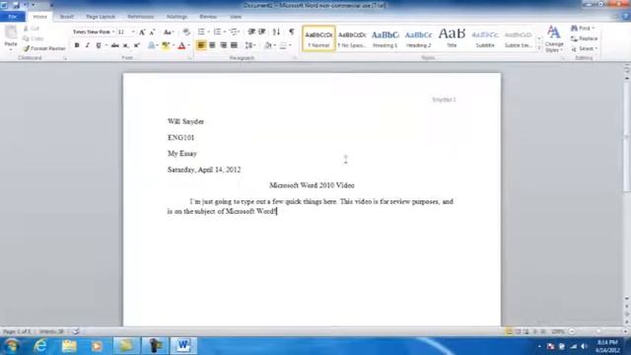Click the proofing check icon in status bar
This screenshot has height=355, width=631.
(75, 331)
